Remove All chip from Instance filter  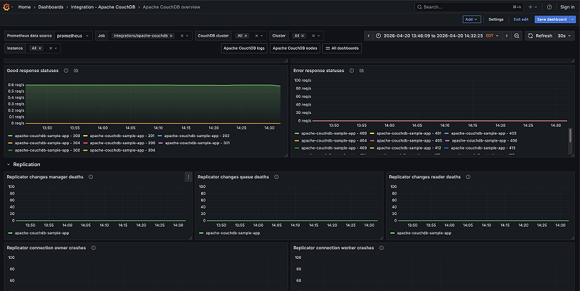click(x=40, y=48)
